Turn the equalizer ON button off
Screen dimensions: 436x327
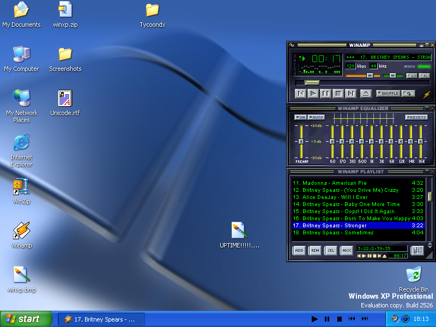(300, 117)
